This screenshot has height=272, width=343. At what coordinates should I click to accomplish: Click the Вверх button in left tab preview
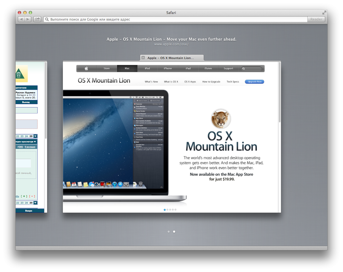point(29,211)
